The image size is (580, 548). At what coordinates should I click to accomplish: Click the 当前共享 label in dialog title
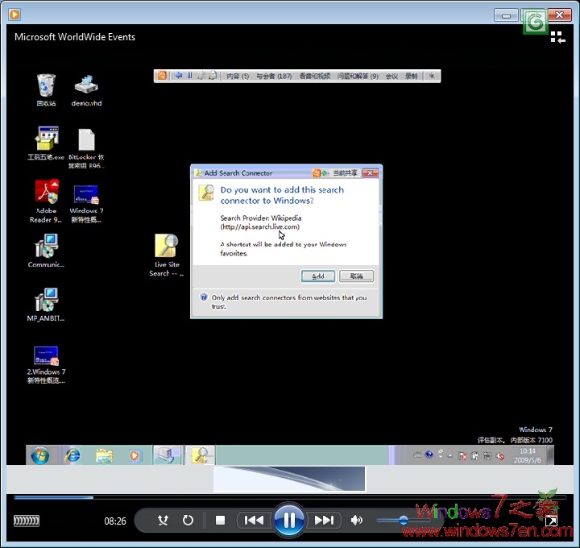click(345, 172)
